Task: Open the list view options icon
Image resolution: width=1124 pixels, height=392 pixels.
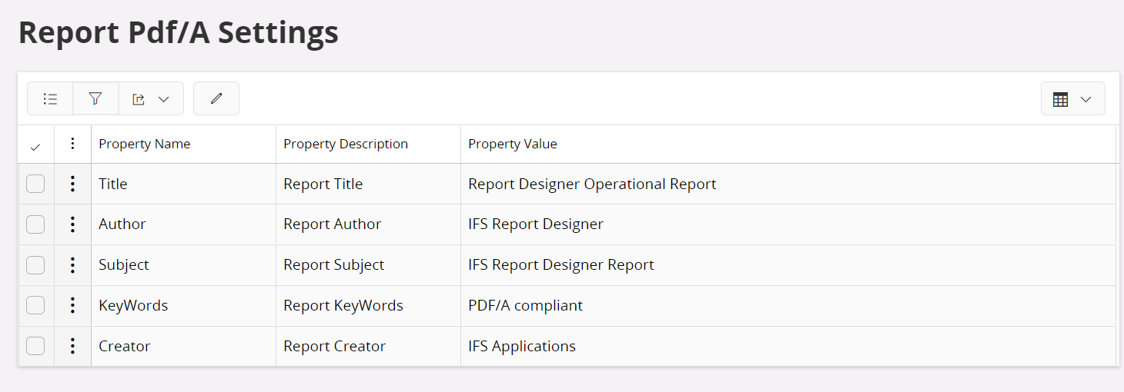Action: [50, 99]
